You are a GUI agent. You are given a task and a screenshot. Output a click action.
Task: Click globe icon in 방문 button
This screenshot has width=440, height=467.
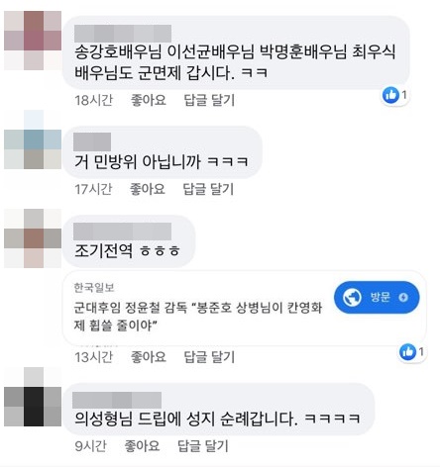352,297
